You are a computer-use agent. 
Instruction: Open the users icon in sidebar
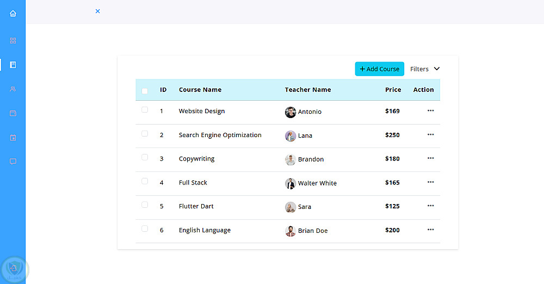[13, 89]
